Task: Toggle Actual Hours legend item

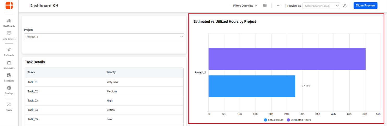Action: tap(274, 120)
